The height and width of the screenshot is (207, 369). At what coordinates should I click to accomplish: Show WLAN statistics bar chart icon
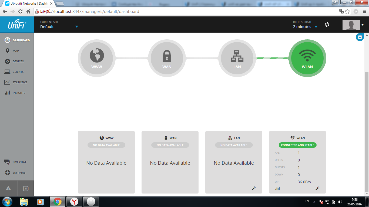click(x=277, y=188)
